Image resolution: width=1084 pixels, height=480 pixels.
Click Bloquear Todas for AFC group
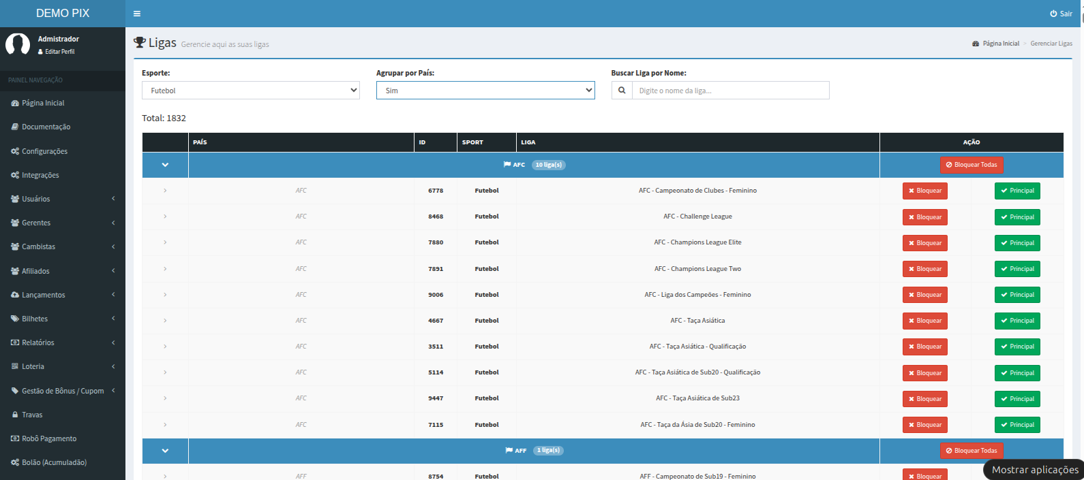click(x=972, y=165)
